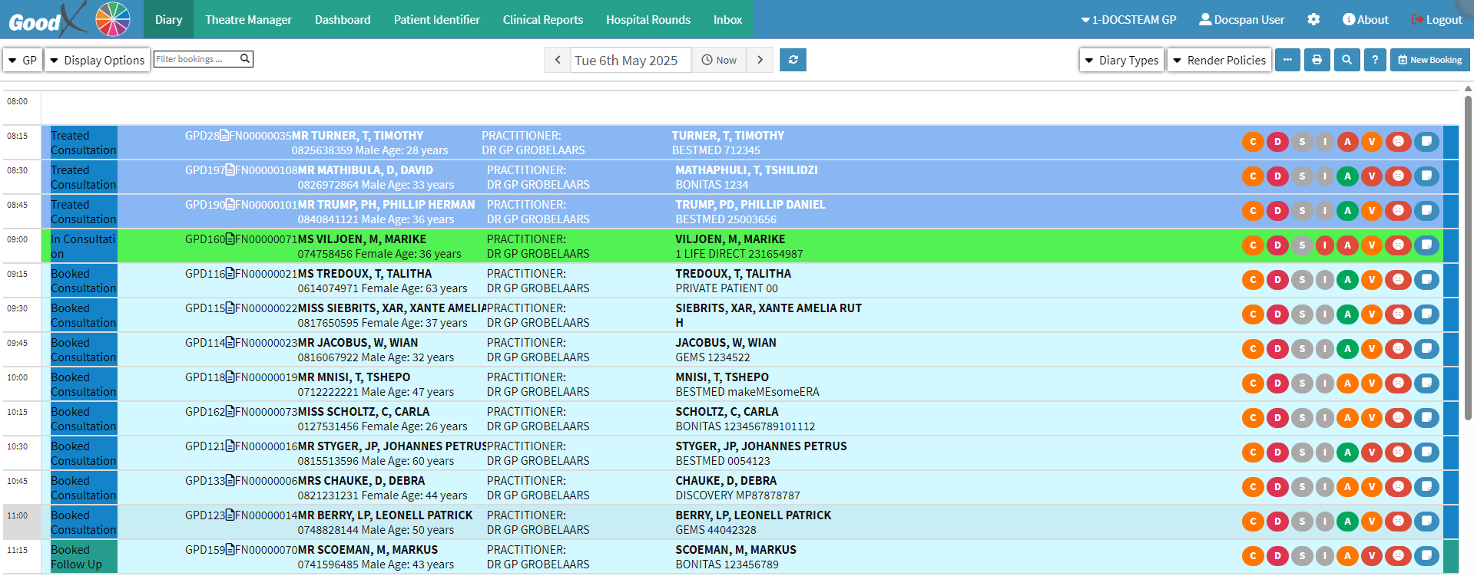Toggle the grey S badge for Tredoux
The height and width of the screenshot is (576, 1474).
[1301, 280]
